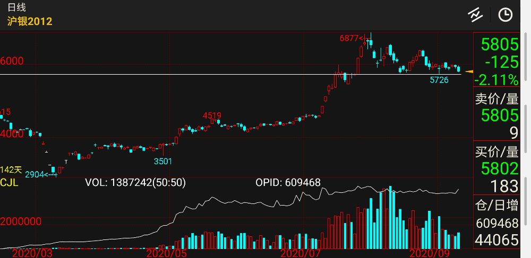The height and width of the screenshot is (258, 531).
Task: Click the -125 price change value
Action: [501, 62]
